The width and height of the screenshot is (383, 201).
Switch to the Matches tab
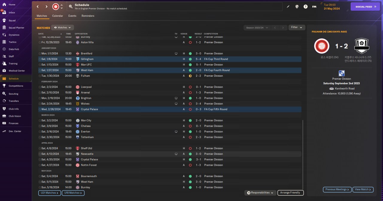tap(42, 16)
